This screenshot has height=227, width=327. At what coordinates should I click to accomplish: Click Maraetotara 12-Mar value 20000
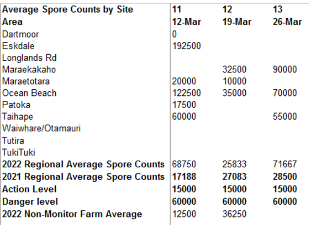coord(184,81)
